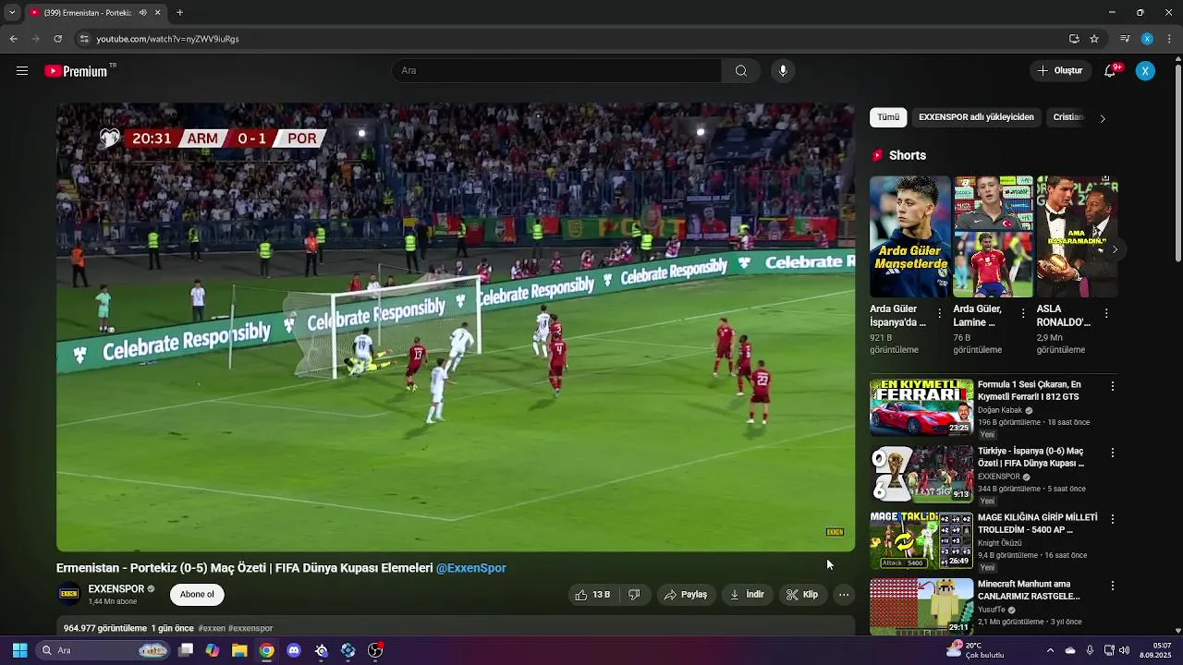Screen dimensions: 1183x665
Task: Click the search magnifier button
Action: click(x=741, y=71)
